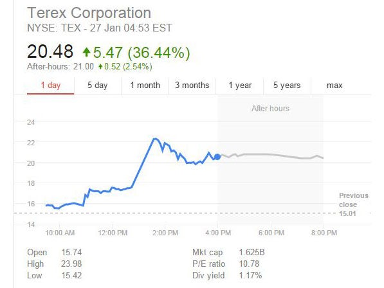This screenshot has height=288, width=384.
Task: Click the Mkt cap value 1.625B
Action: 251,252
